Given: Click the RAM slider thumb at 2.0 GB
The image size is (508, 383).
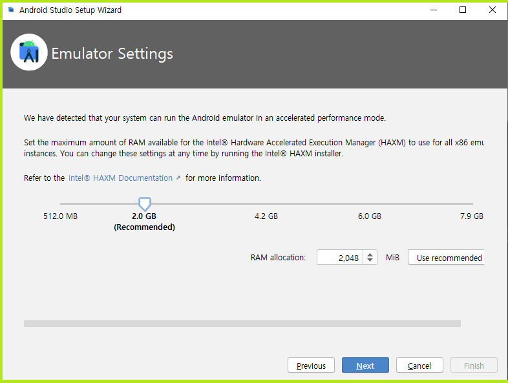Looking at the screenshot, I should tap(145, 204).
